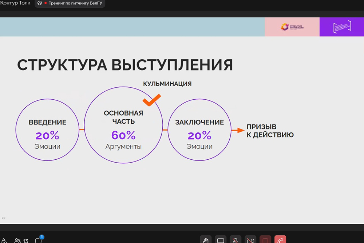Click the Призыв к действию text
364x243 pixels.
point(270,131)
